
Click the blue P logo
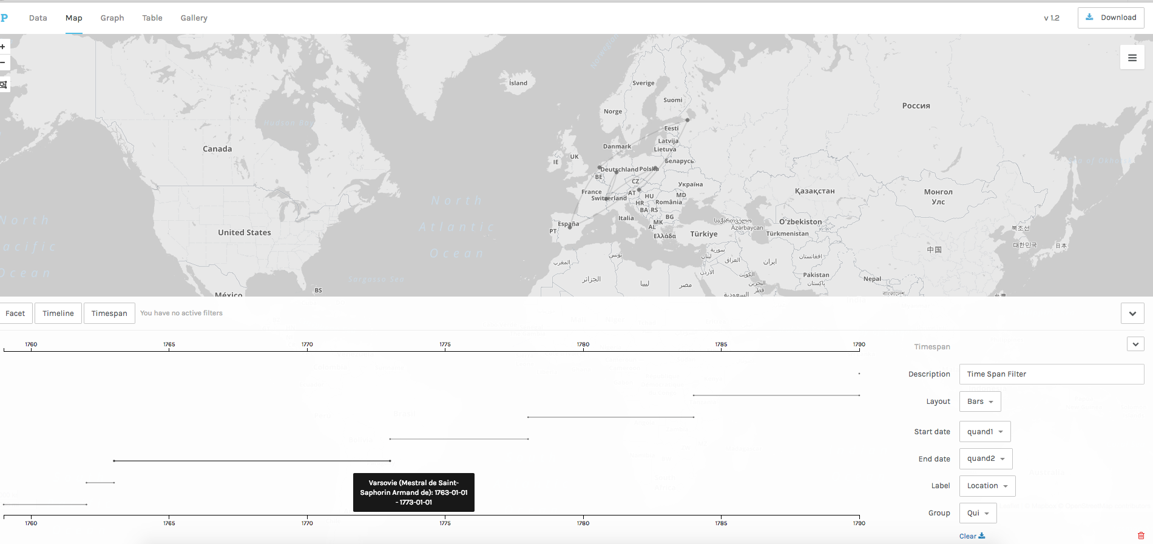click(x=4, y=18)
